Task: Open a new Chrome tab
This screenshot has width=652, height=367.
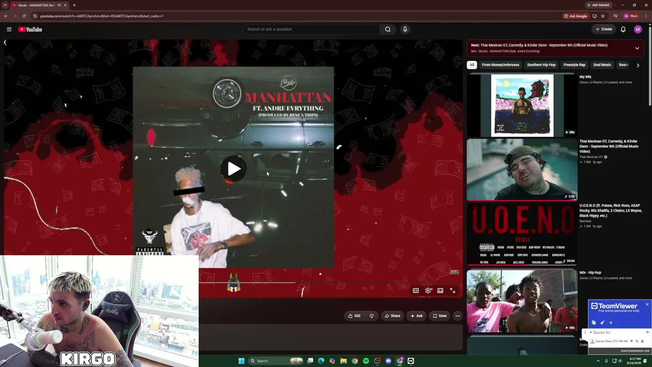Action: pos(74,5)
